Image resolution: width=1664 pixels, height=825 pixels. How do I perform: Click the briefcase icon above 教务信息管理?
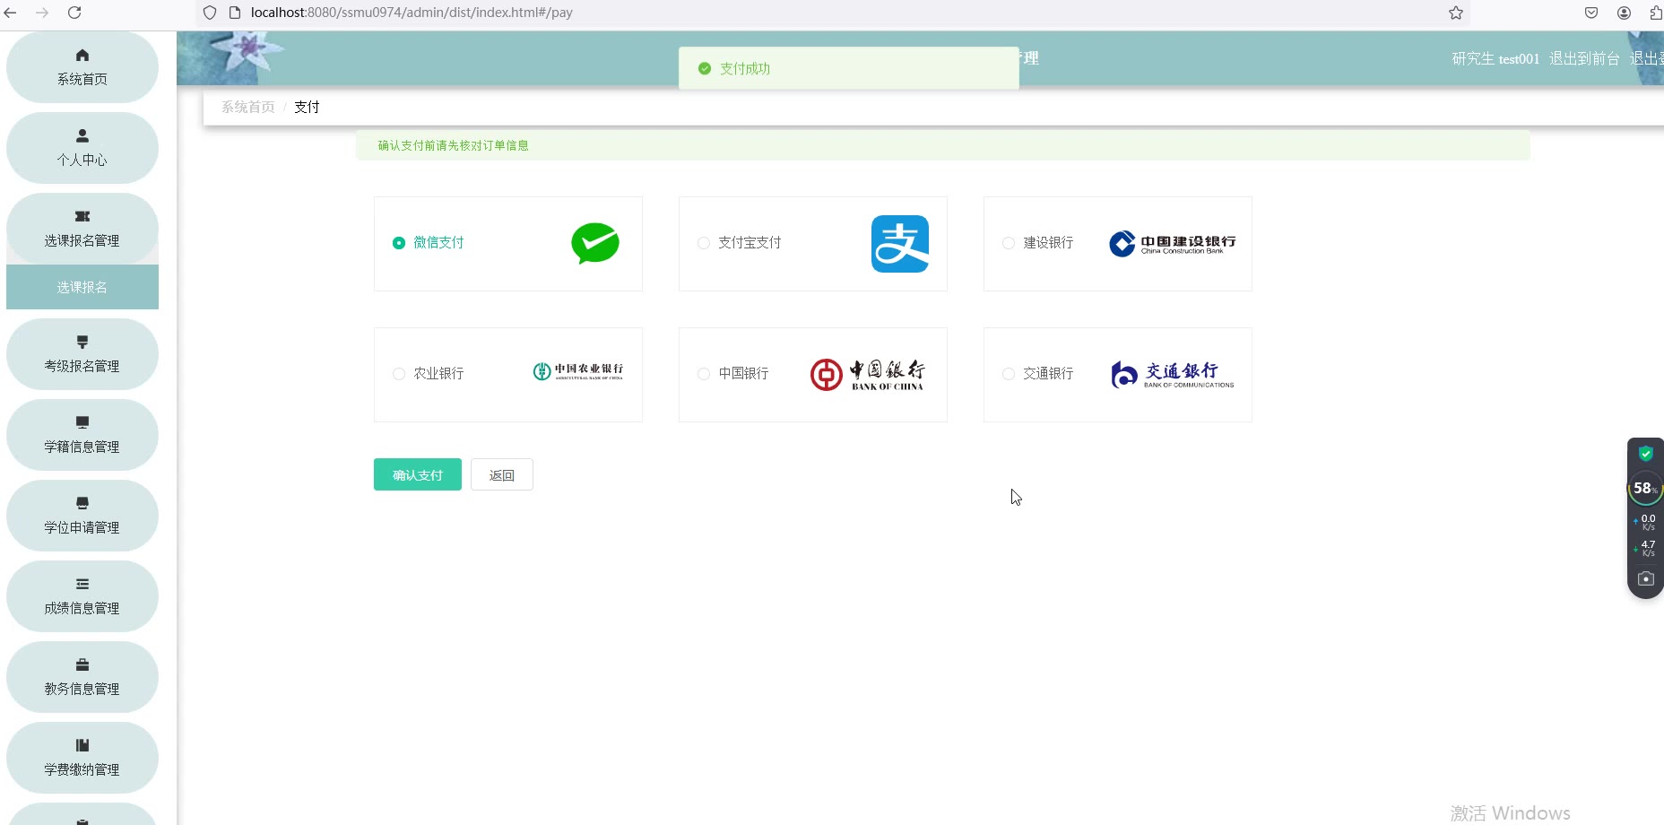click(82, 664)
